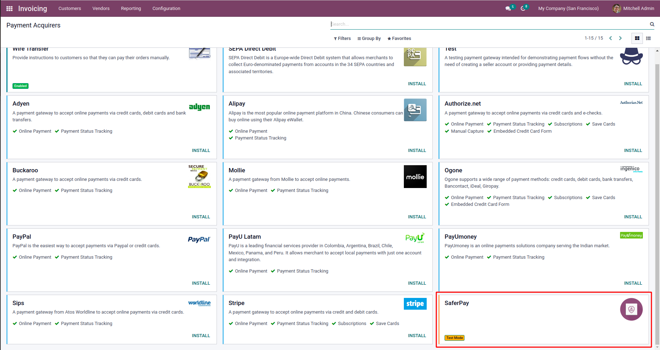Click the scrollbar down arrow
Image resolution: width=660 pixels, height=350 pixels.
(657, 347)
